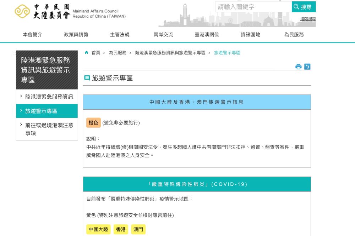Click the yellow 澳門 tag
This screenshot has width=355, height=236.
point(138,230)
